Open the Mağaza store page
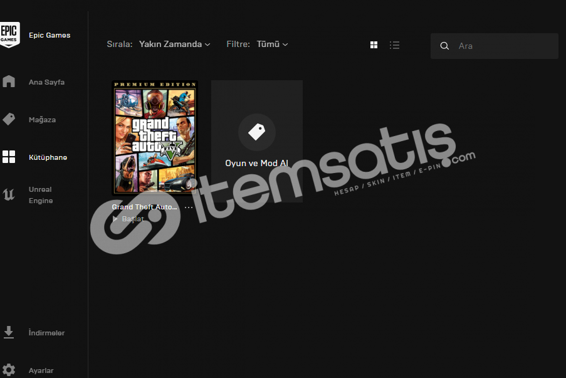 pyautogui.click(x=42, y=120)
